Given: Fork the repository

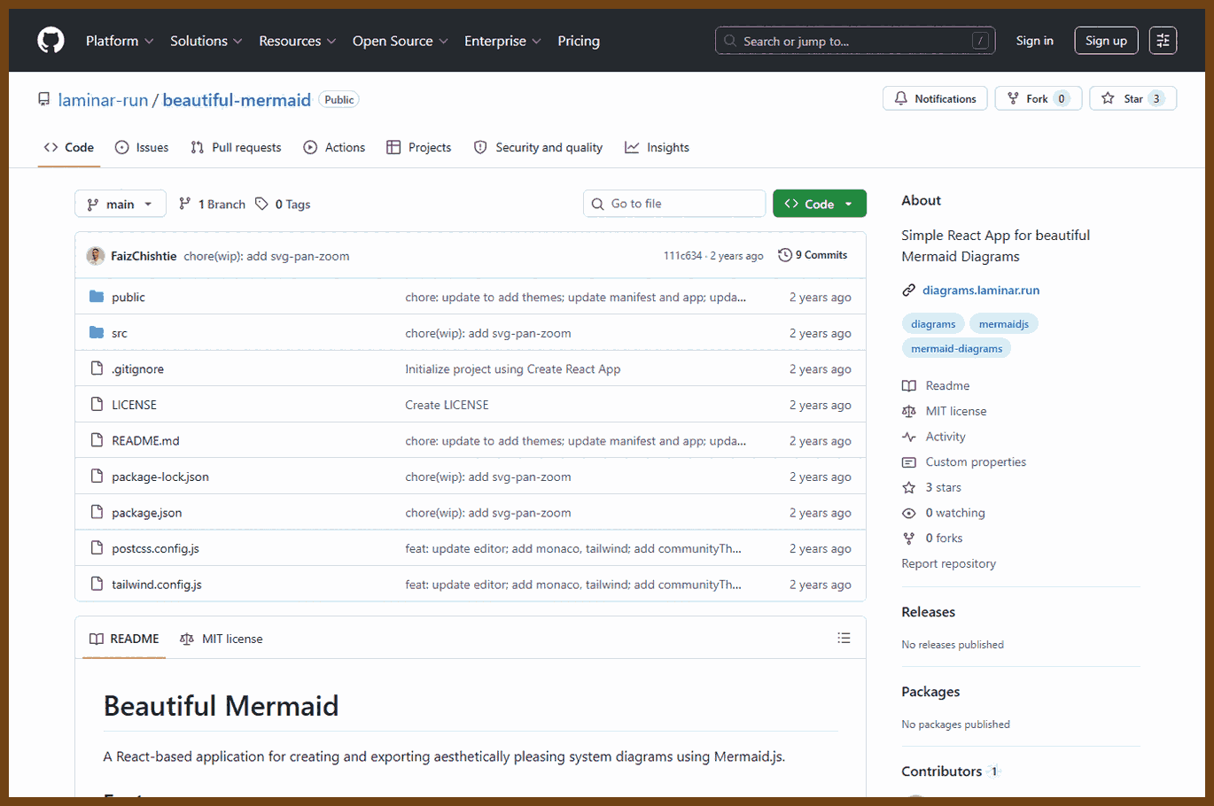Looking at the screenshot, I should [x=1038, y=98].
